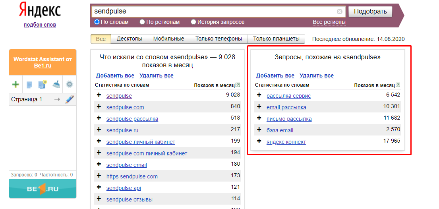The height and width of the screenshot is (209, 439).
Task: Select the По регионам radio button
Action: point(142,22)
